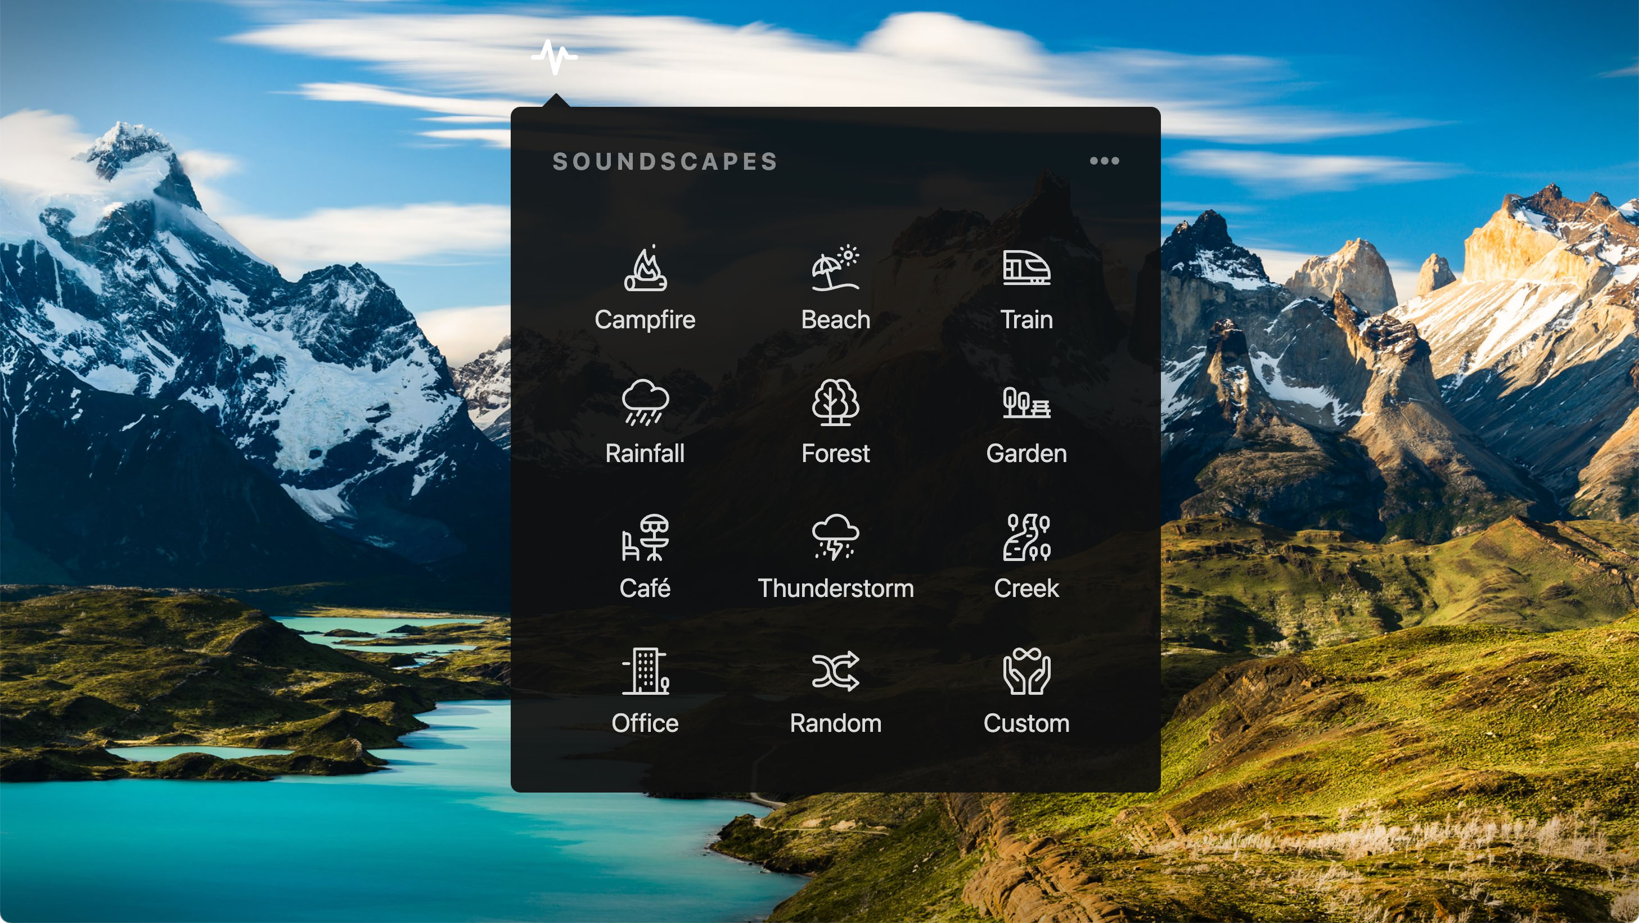Click the Custom label
The width and height of the screenshot is (1639, 923).
tap(1026, 723)
